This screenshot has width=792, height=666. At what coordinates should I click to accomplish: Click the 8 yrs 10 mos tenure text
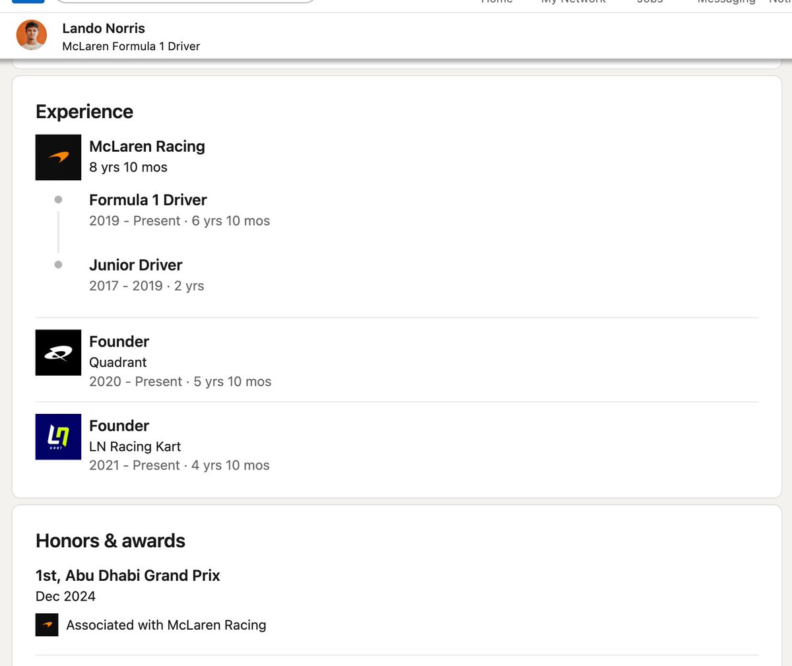coord(128,168)
